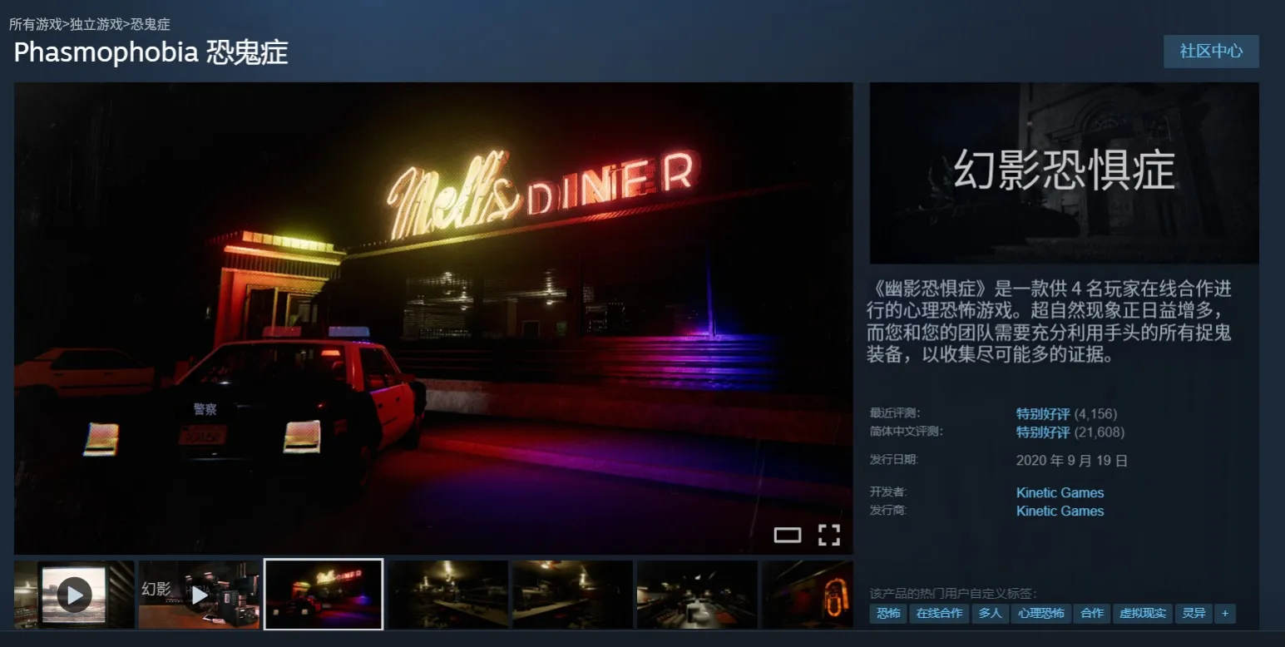The width and height of the screenshot is (1285, 647).
Task: Choose the 多人 tag
Action: click(x=989, y=614)
